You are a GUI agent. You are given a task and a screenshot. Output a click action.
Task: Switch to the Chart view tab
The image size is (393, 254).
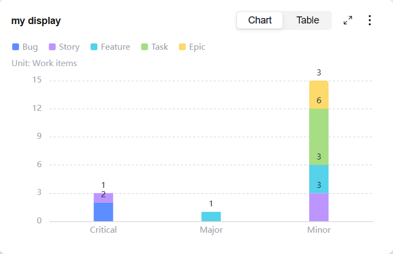(260, 21)
